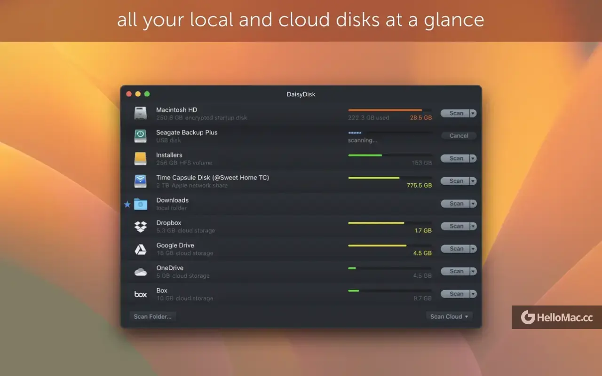Viewport: 602px width, 376px height.
Task: Click the 222.3 GB used label
Action: coord(369,118)
